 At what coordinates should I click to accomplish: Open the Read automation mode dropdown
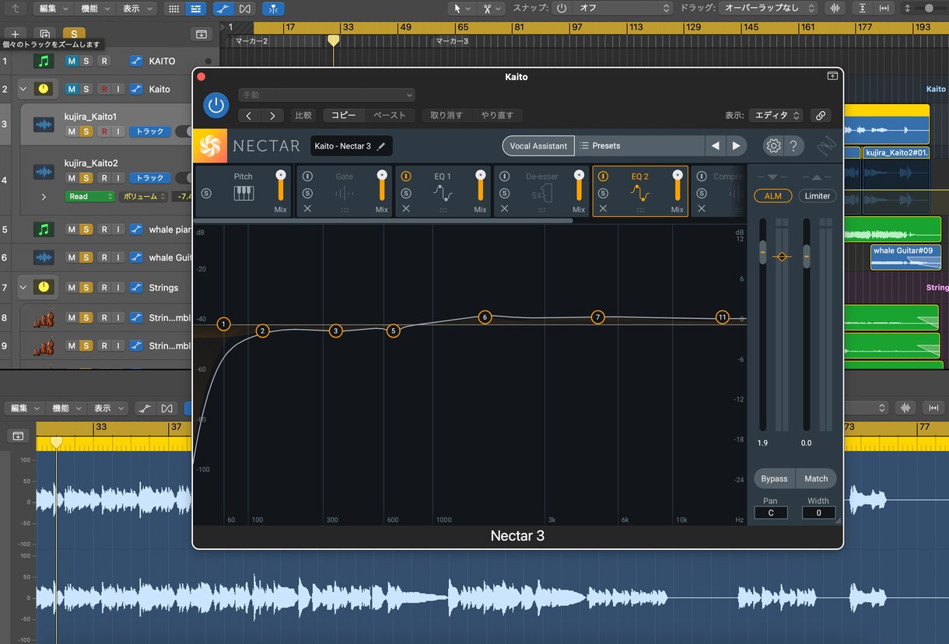pos(90,197)
